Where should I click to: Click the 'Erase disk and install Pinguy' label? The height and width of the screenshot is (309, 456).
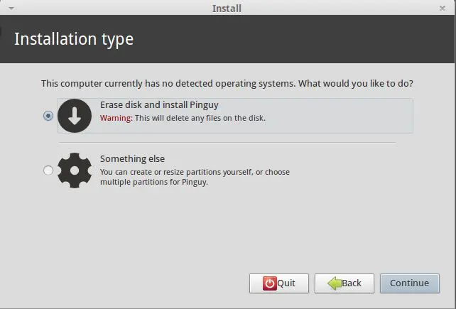[159, 105]
